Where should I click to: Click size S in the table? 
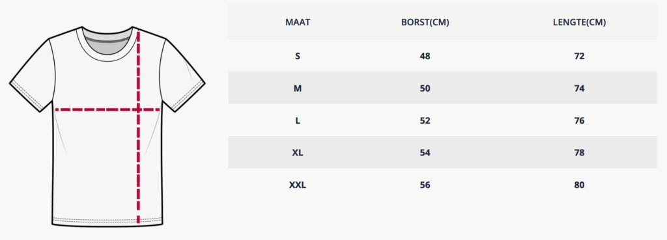point(298,56)
